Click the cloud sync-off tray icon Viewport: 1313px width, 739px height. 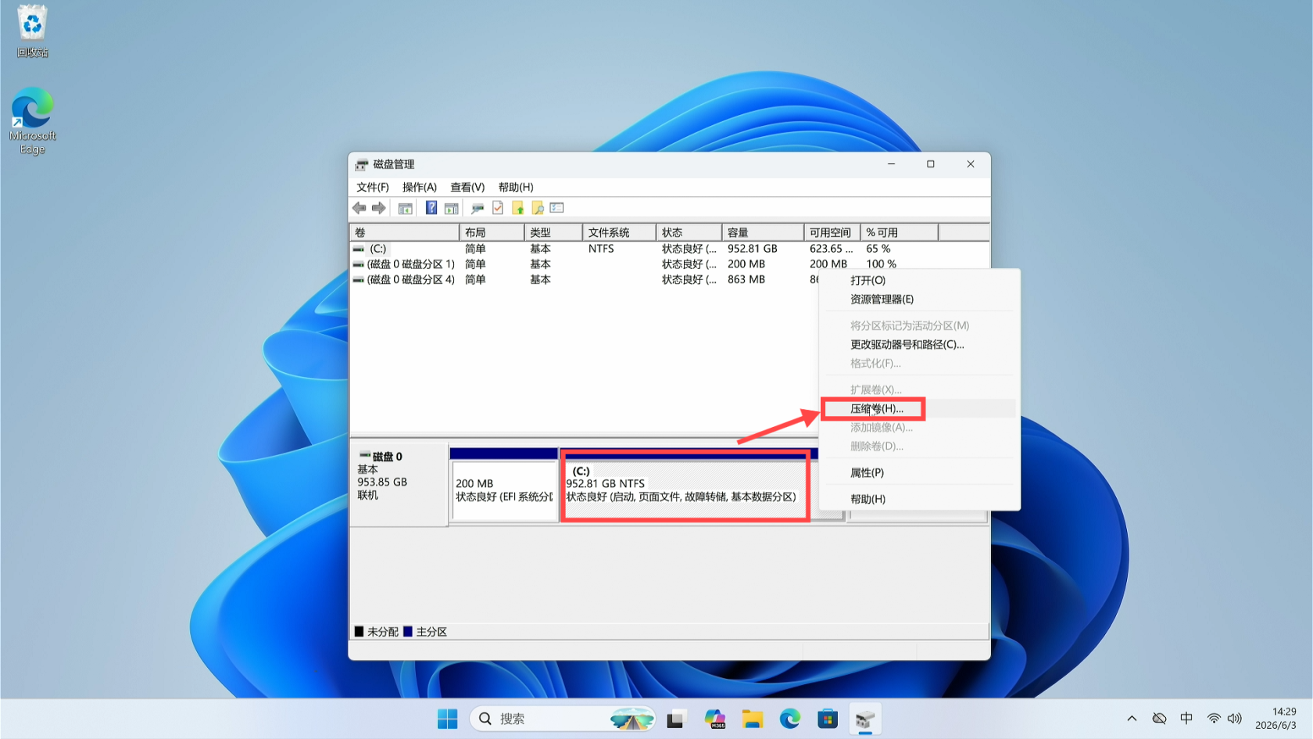tap(1160, 719)
